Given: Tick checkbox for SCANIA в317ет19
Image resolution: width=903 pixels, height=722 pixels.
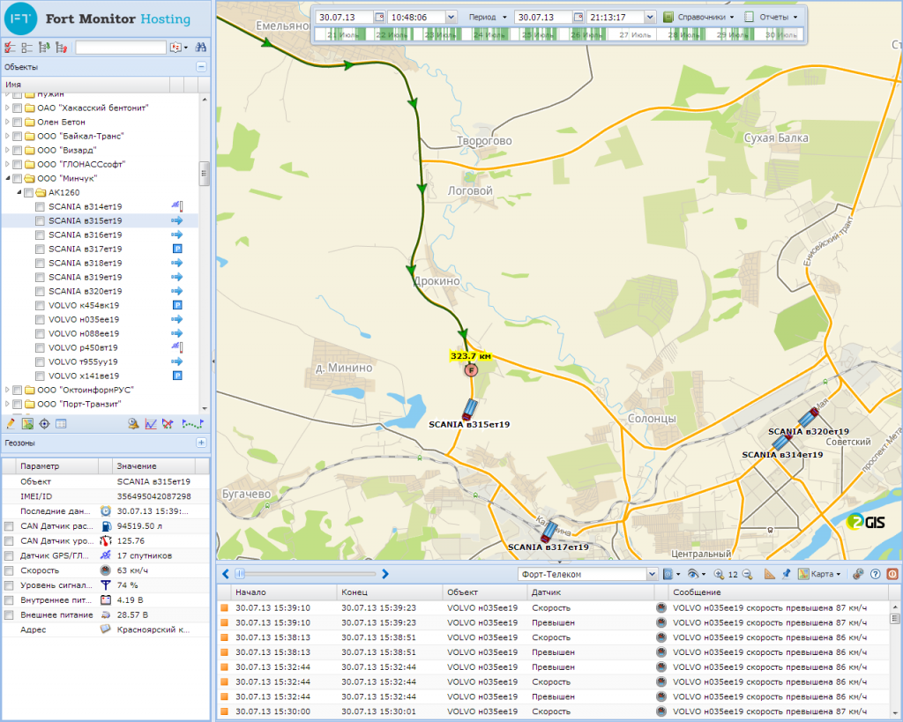Looking at the screenshot, I should (40, 249).
